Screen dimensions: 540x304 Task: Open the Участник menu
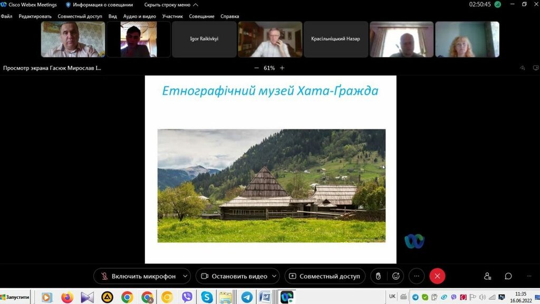[172, 16]
